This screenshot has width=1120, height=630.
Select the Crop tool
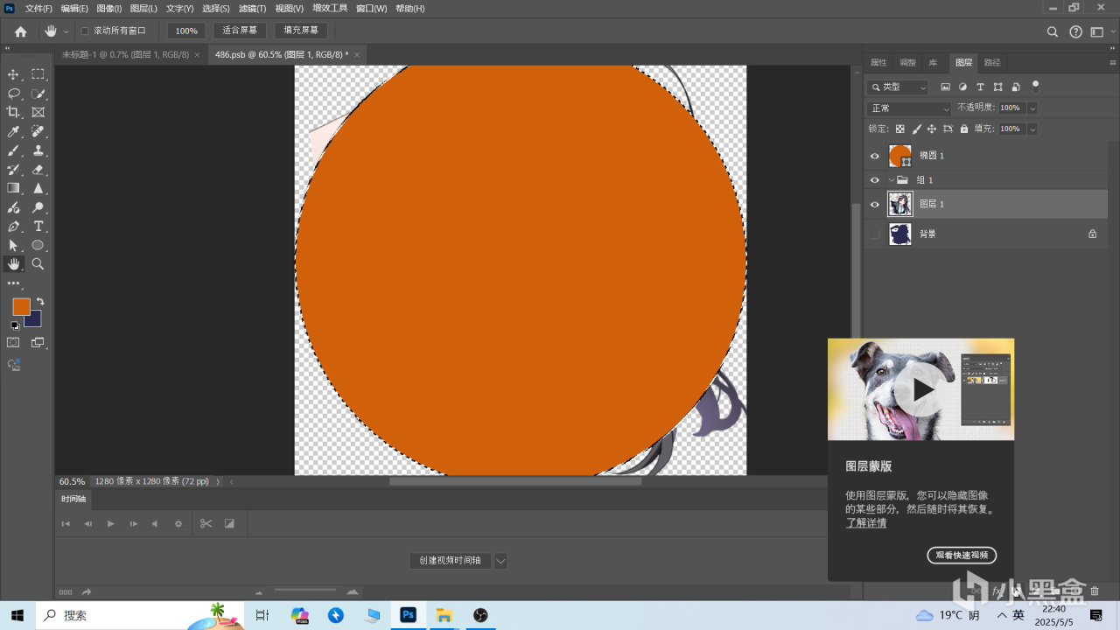pyautogui.click(x=13, y=112)
